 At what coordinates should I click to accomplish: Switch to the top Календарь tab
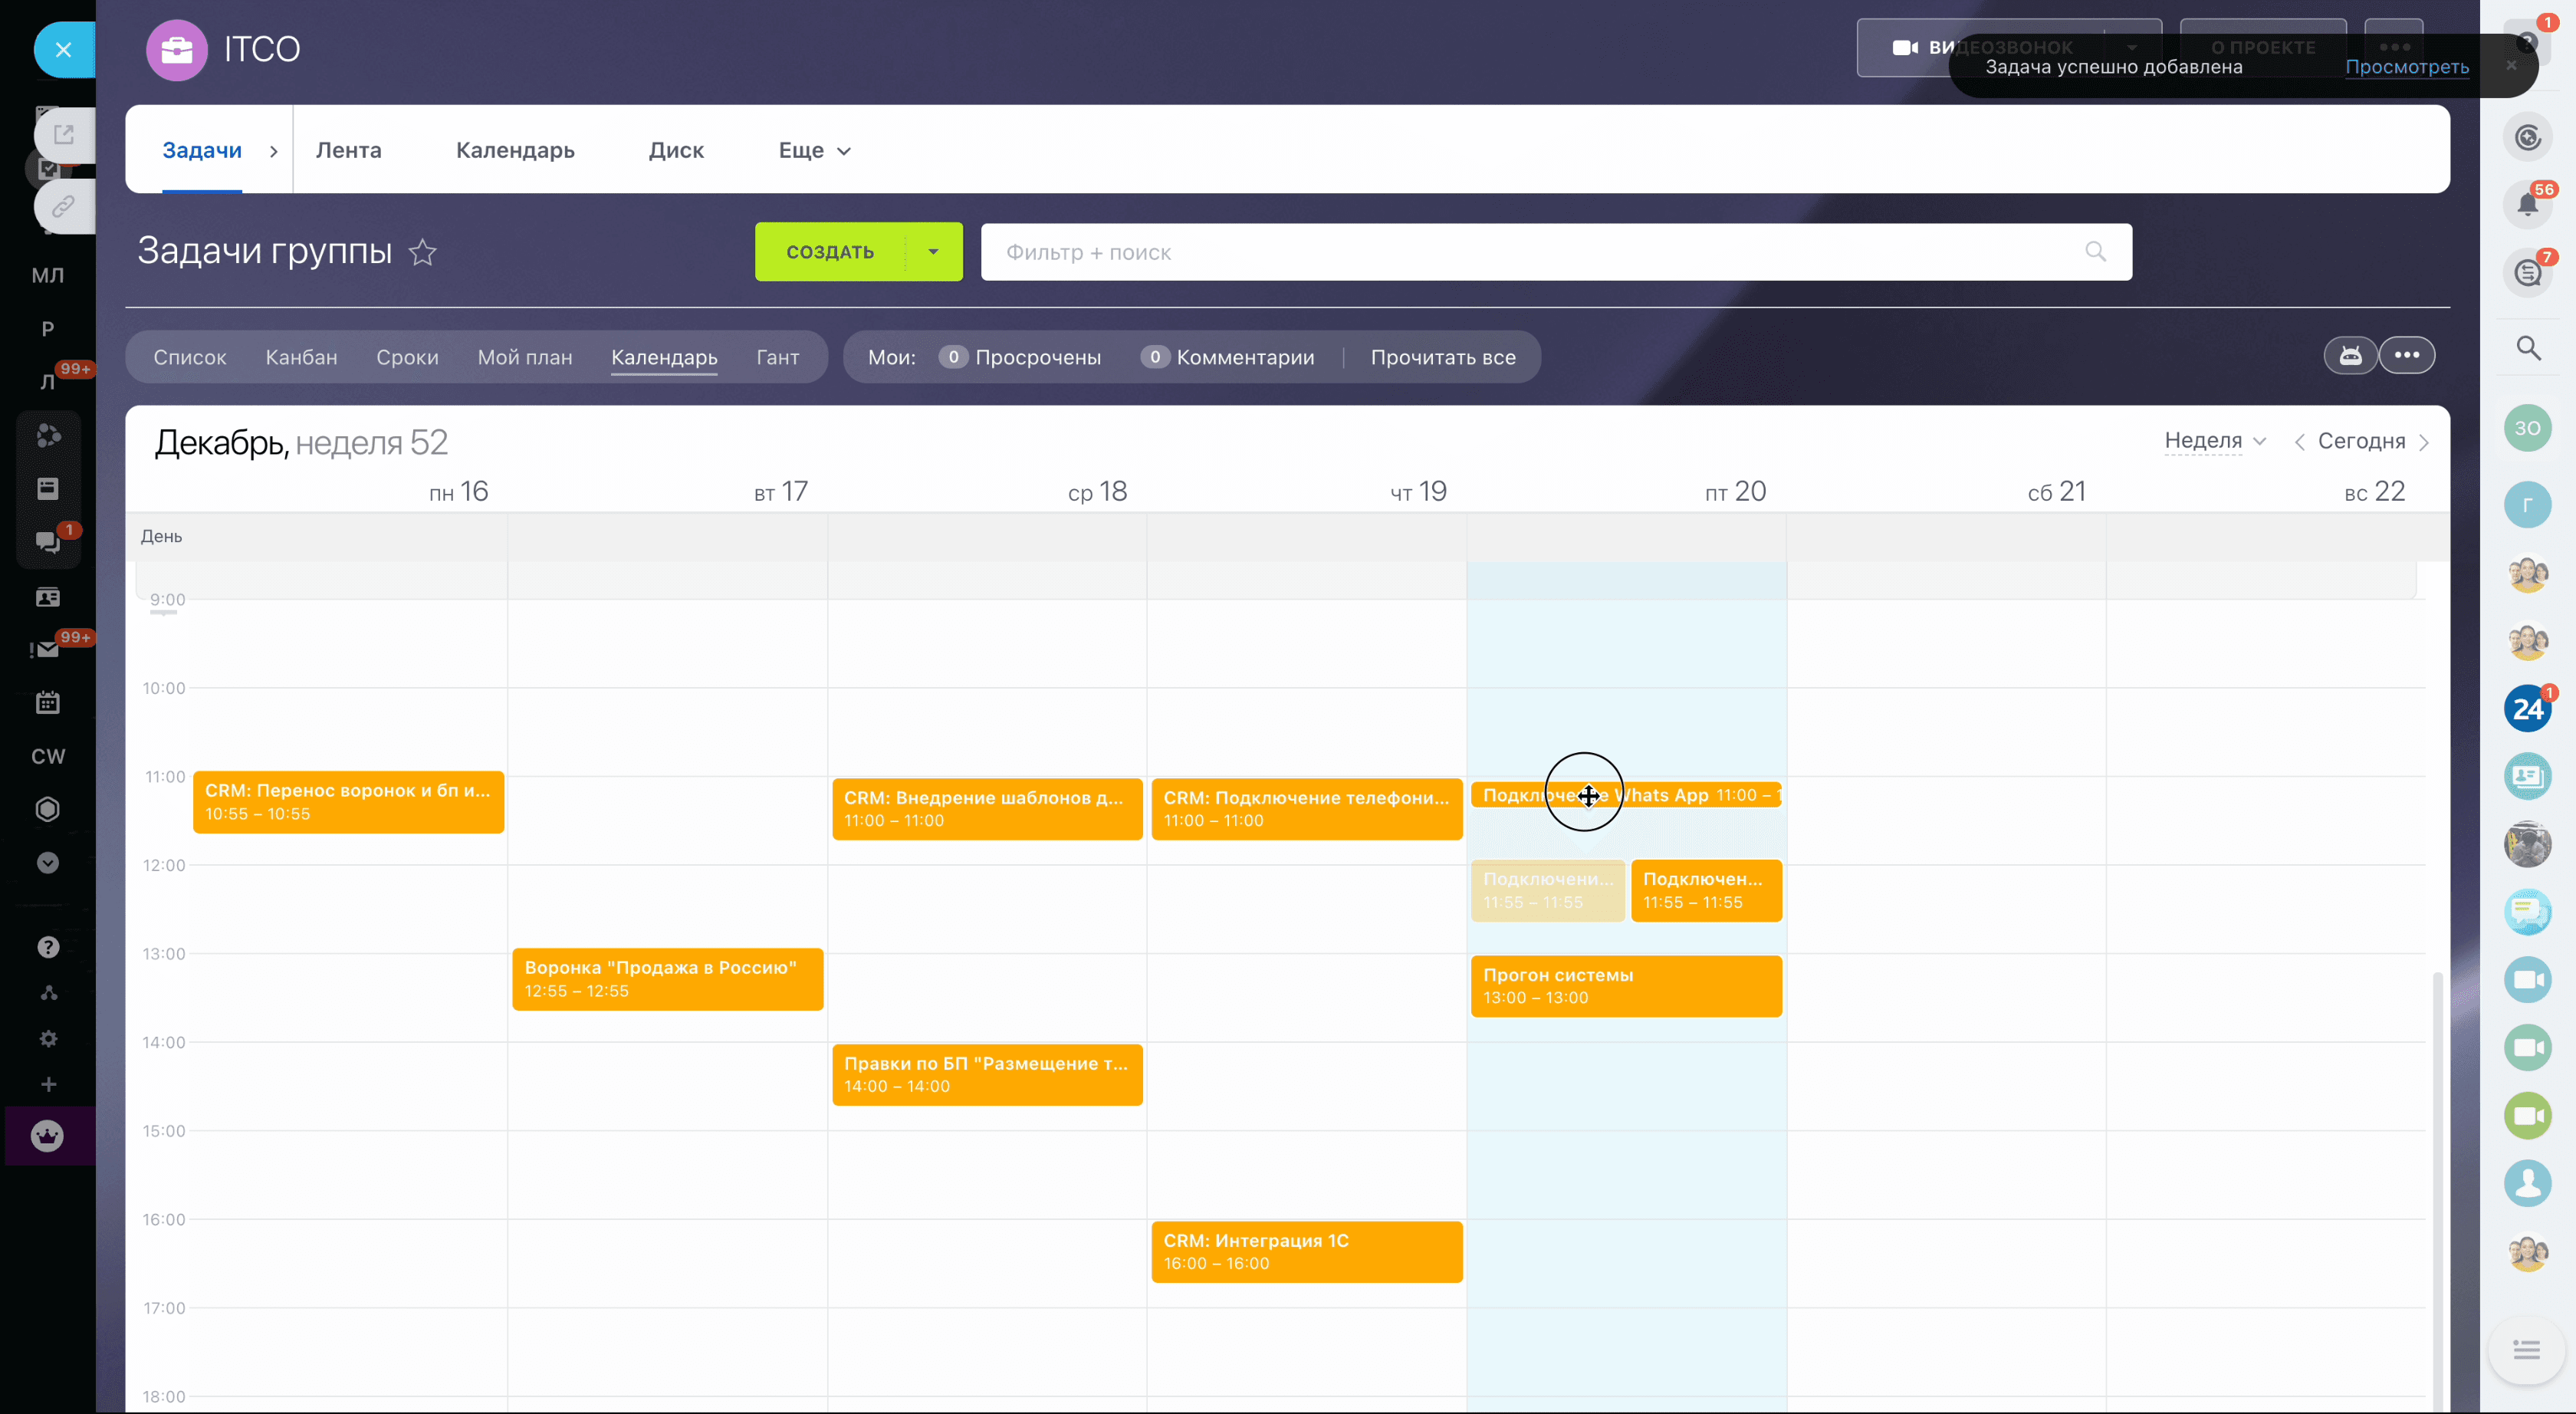pos(515,150)
